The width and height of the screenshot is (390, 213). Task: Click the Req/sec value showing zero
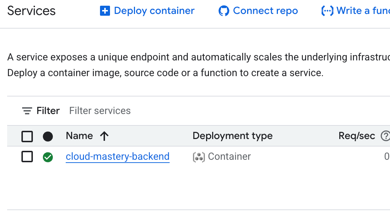tap(387, 157)
